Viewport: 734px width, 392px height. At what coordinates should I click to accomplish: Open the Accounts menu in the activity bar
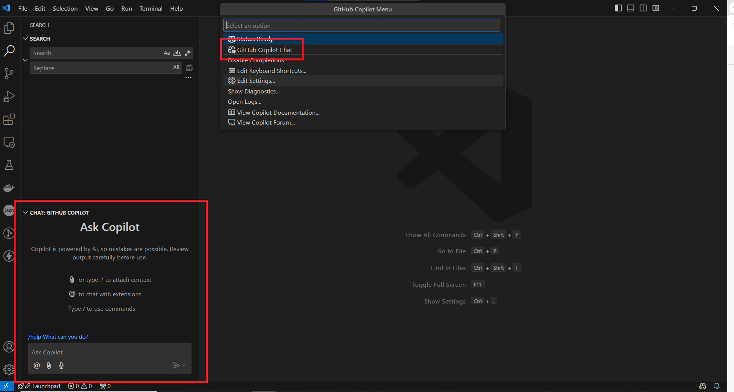[x=9, y=347]
